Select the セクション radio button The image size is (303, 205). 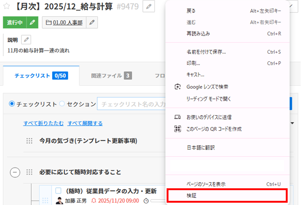click(62, 104)
